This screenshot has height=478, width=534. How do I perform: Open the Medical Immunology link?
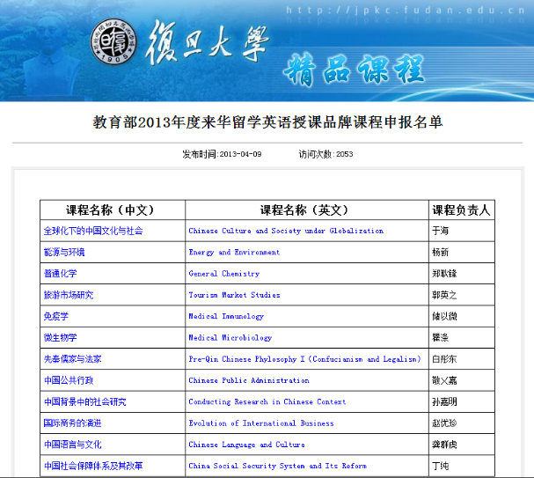tap(226, 316)
